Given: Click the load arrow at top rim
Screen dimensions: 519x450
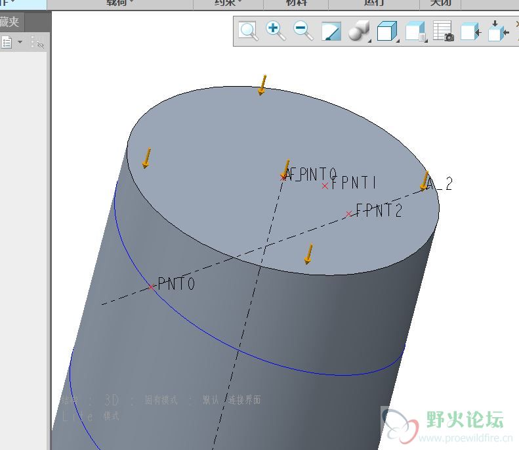Looking at the screenshot, I should point(262,85).
